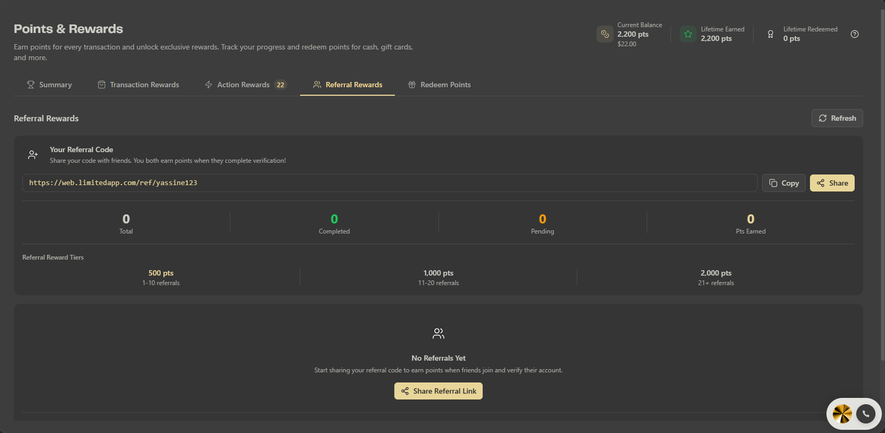This screenshot has height=433, width=885.
Task: Click the gold pinwheel assistant icon
Action: 842,414
